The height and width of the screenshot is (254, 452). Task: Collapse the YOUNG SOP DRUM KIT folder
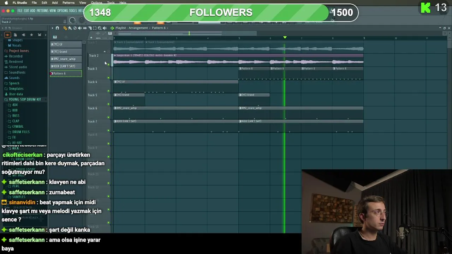coord(25,99)
